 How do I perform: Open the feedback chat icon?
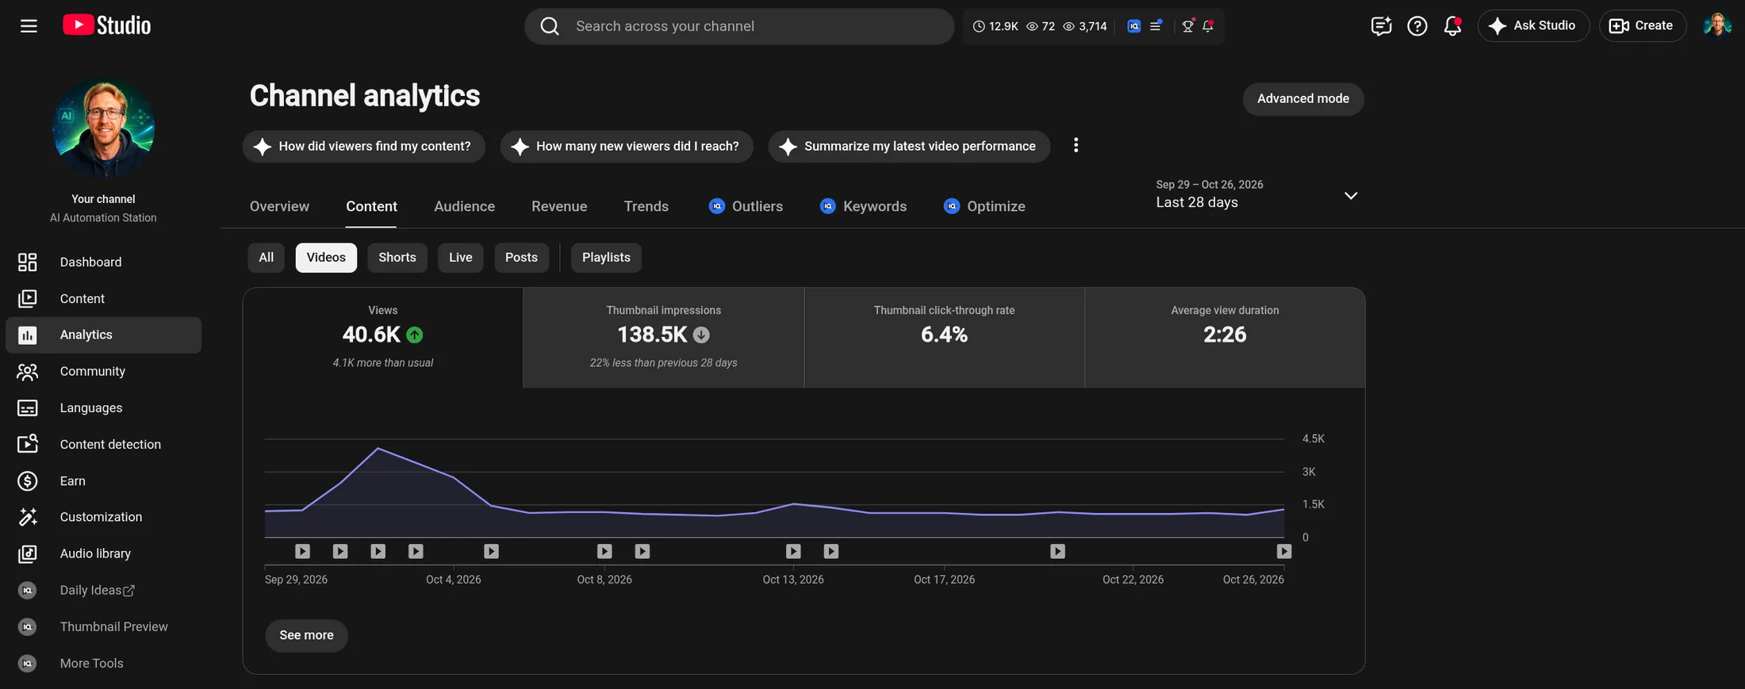(1381, 26)
